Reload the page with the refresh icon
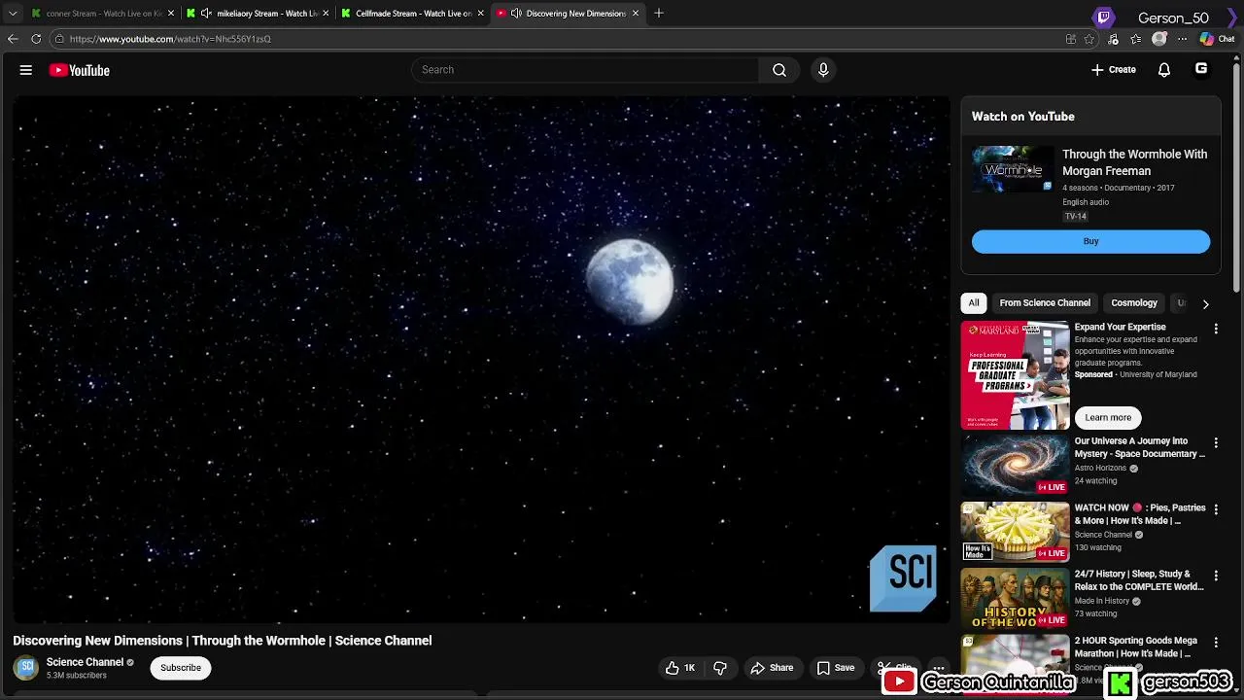Image resolution: width=1244 pixels, height=700 pixels. (36, 39)
